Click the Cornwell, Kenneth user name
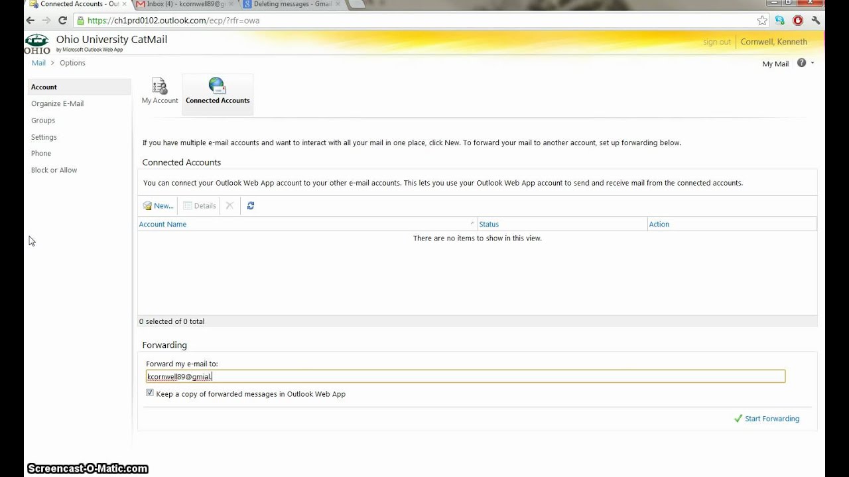849x477 pixels. pos(773,42)
